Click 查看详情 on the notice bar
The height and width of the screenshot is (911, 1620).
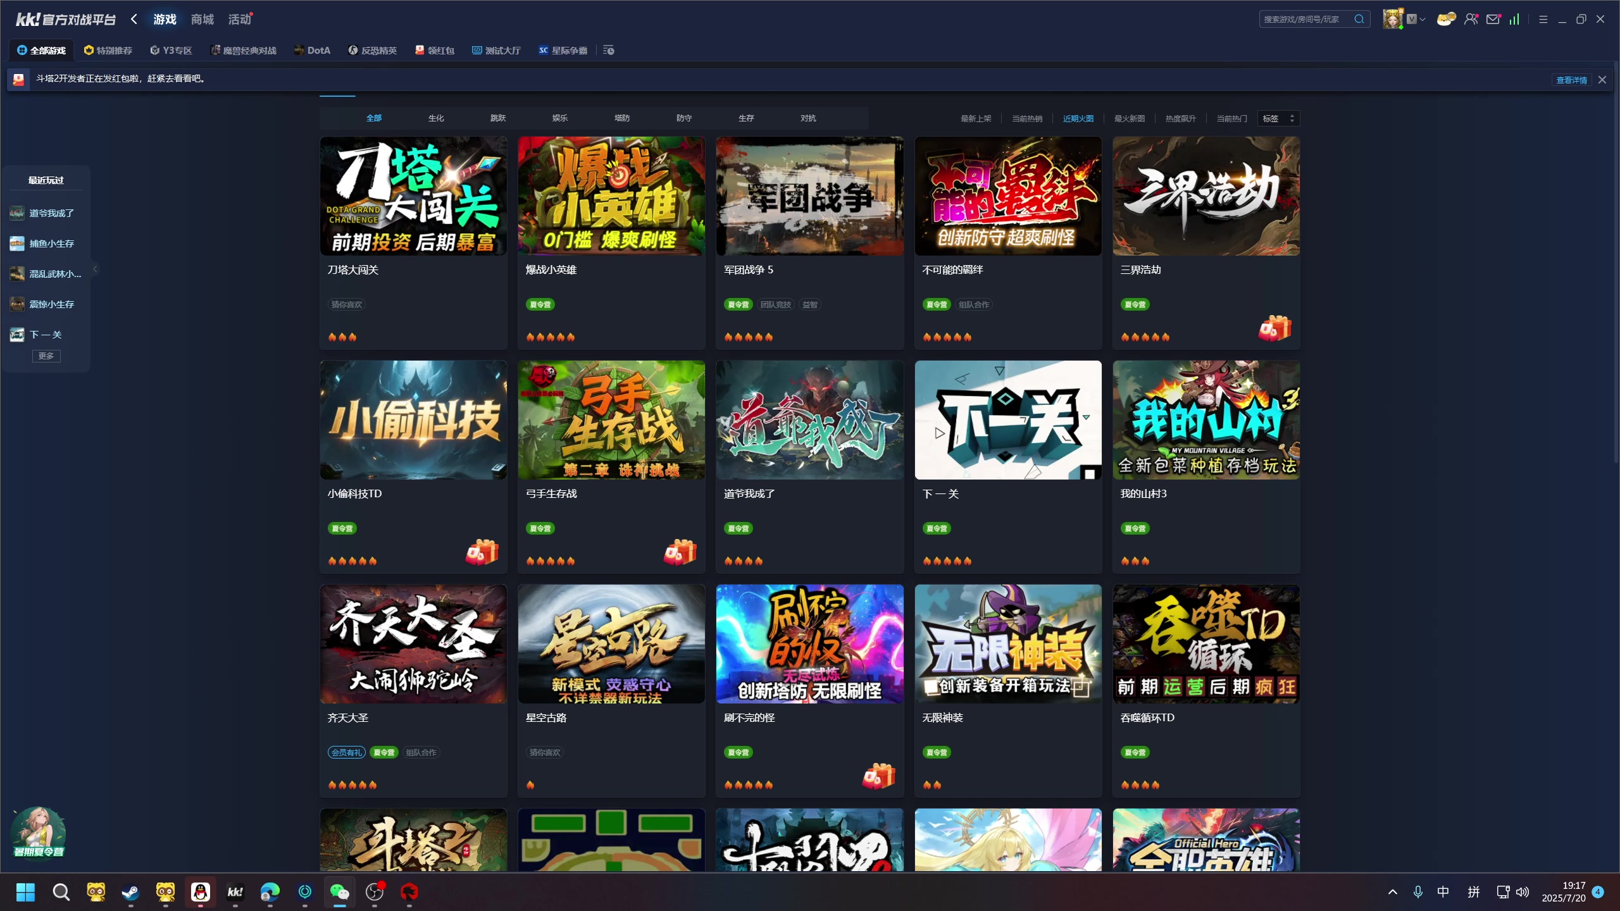pos(1571,80)
